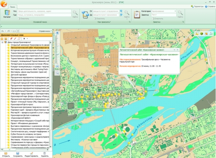Click the Найти magnifier in main search
This screenshot has width=216, height=158.
click(75, 14)
